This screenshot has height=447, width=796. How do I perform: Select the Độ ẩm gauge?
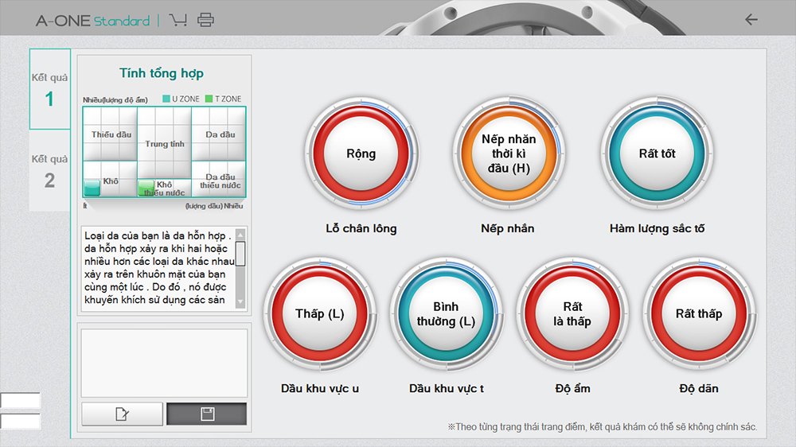(572, 313)
